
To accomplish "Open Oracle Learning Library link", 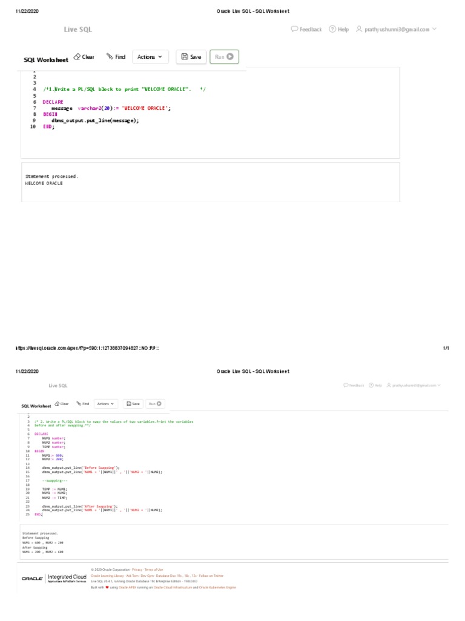I will 108,576.
